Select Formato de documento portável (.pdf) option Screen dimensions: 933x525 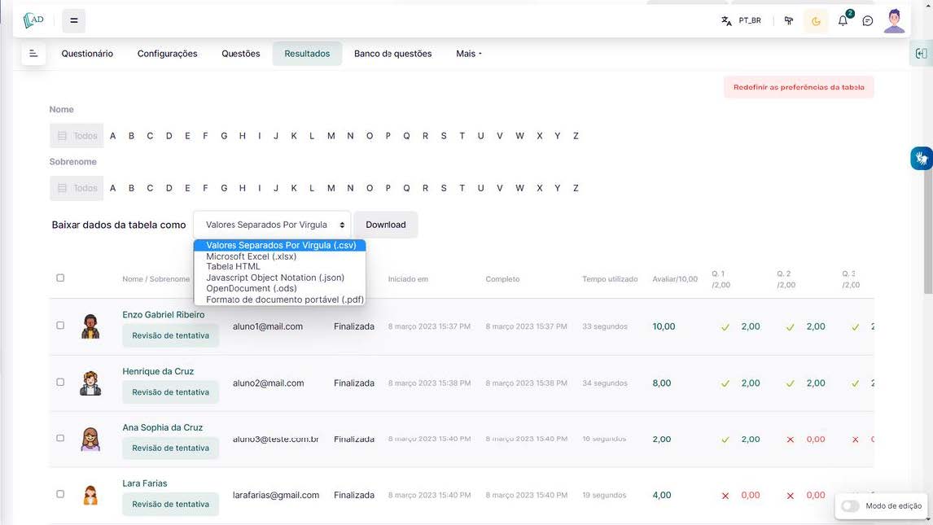tap(284, 300)
